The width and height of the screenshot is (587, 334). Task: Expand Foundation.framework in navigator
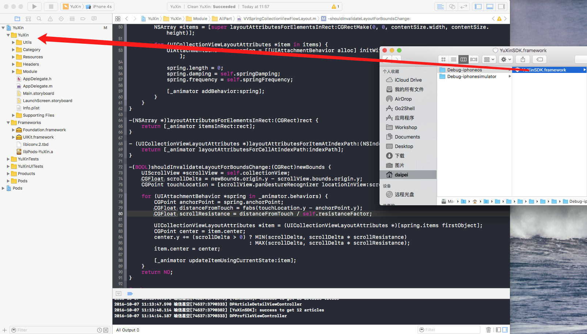pos(14,130)
